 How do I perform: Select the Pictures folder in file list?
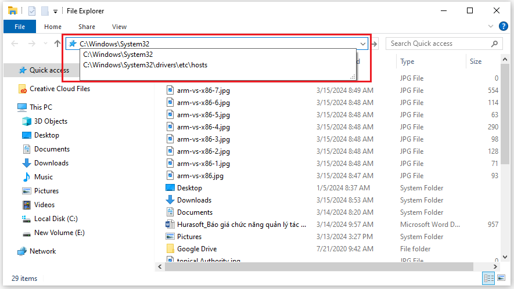[189, 237]
